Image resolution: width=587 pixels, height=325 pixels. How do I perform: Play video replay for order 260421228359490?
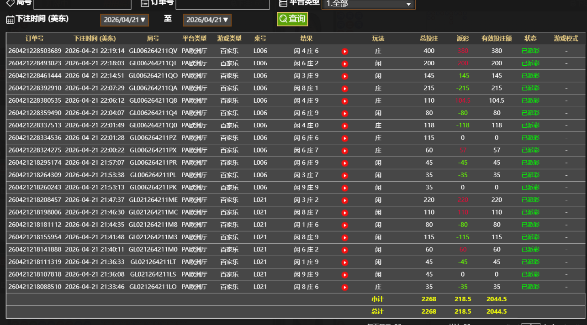coord(345,113)
